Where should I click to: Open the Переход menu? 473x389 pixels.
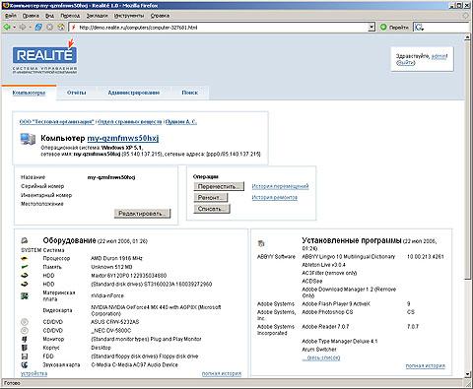[70, 16]
